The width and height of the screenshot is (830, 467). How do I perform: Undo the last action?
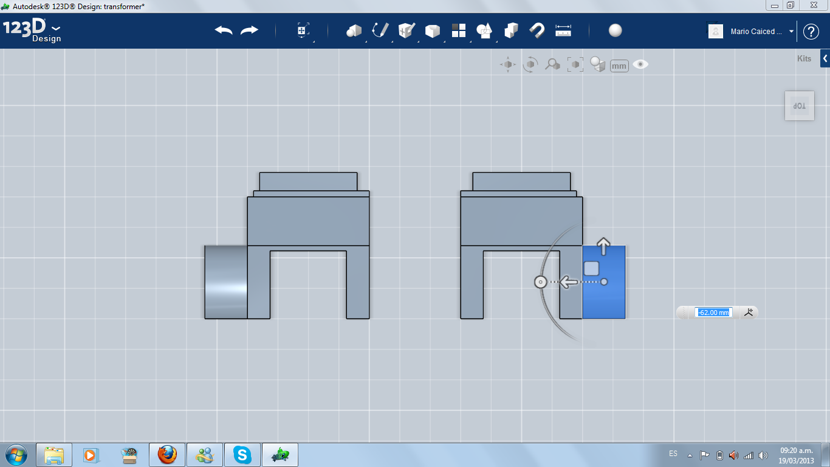click(224, 30)
